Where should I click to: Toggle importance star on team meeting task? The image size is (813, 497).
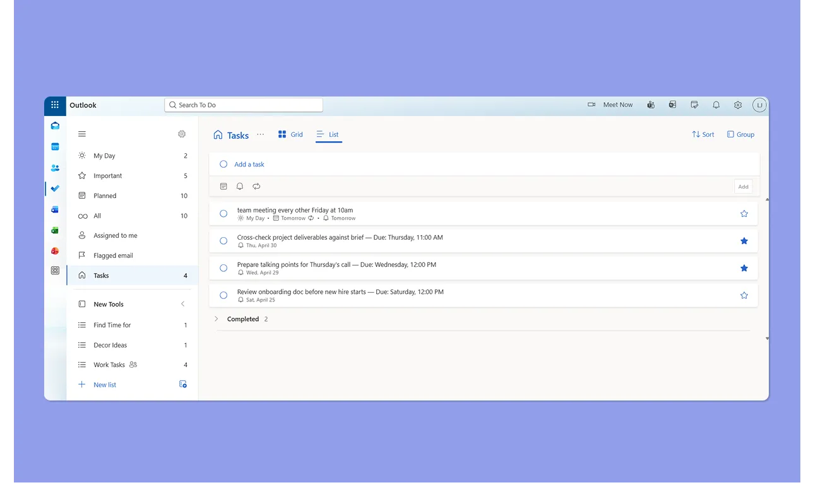click(x=744, y=214)
